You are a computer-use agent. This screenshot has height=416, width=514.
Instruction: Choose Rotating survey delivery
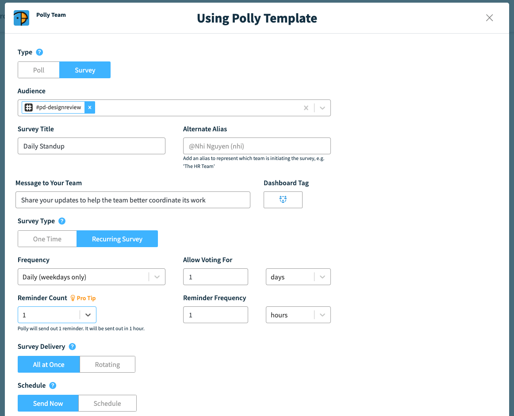click(x=107, y=364)
